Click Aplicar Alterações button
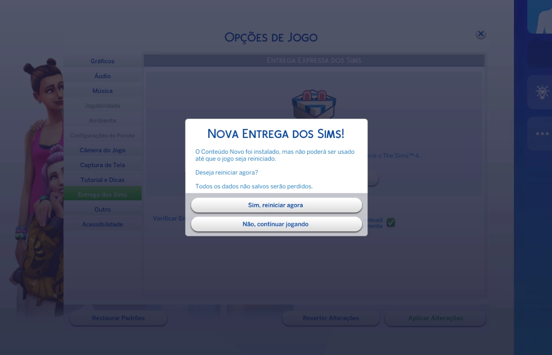Viewport: 552px width, 355px height. (435, 318)
